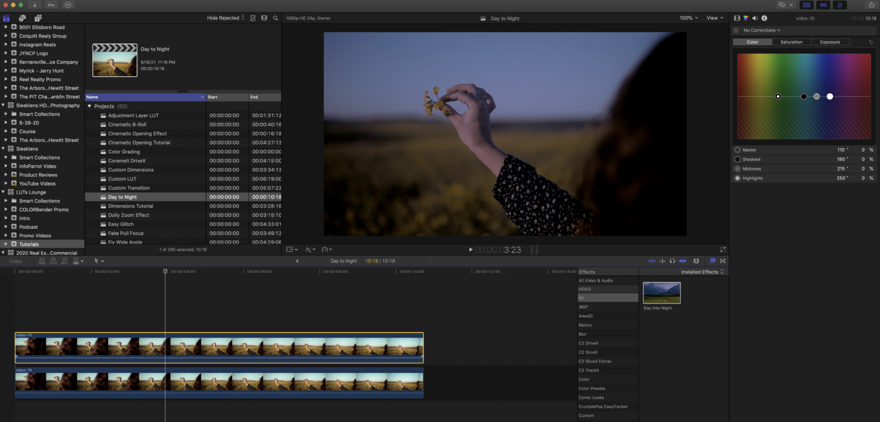Open the viewer zoom 100% menu
The height and width of the screenshot is (422, 880).
pos(689,18)
